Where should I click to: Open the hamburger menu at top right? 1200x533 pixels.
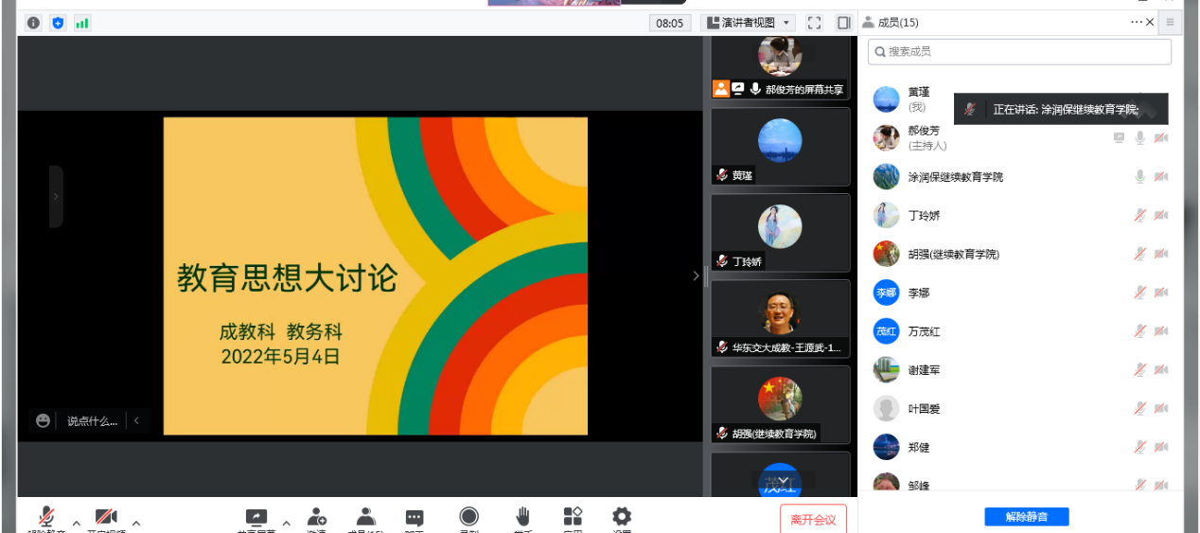(1171, 22)
